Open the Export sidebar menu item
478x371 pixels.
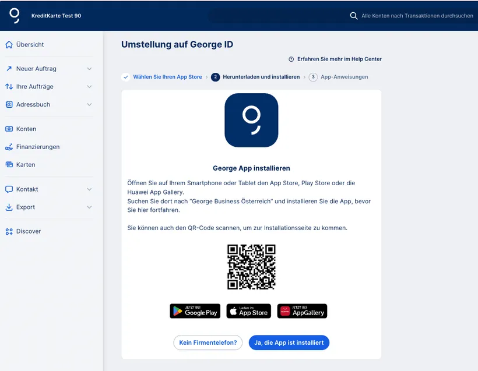tap(26, 207)
